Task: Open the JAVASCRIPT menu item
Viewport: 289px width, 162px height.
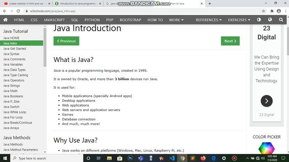Action: click(x=54, y=20)
